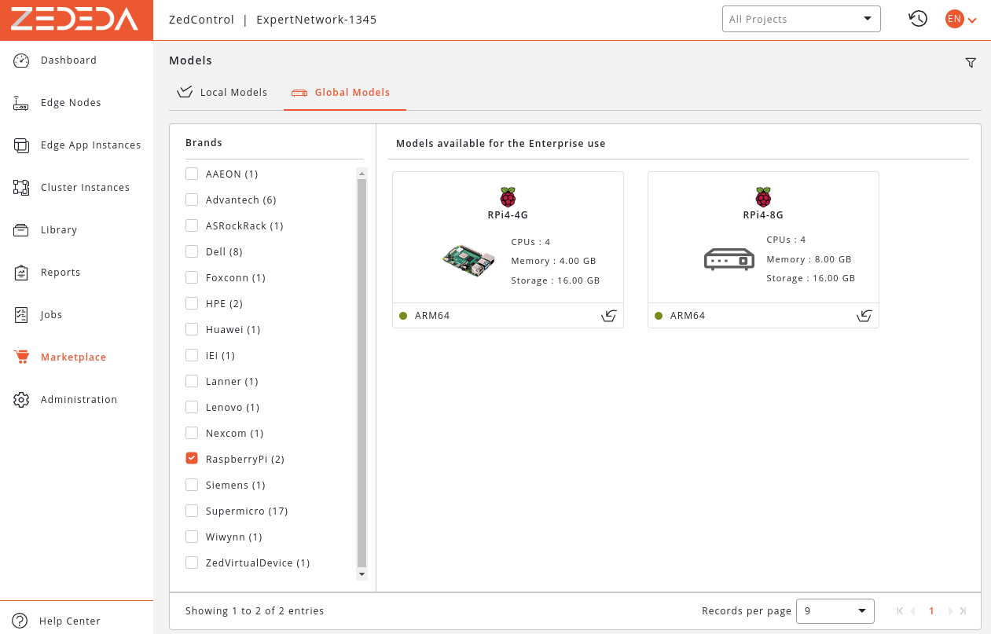
Task: Check the Lenovo brand checkbox
Action: 192,407
